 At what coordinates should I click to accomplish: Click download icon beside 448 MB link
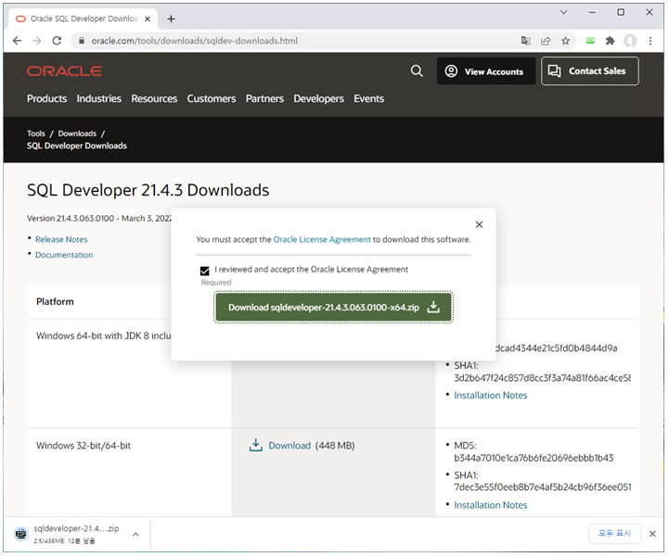coord(255,445)
